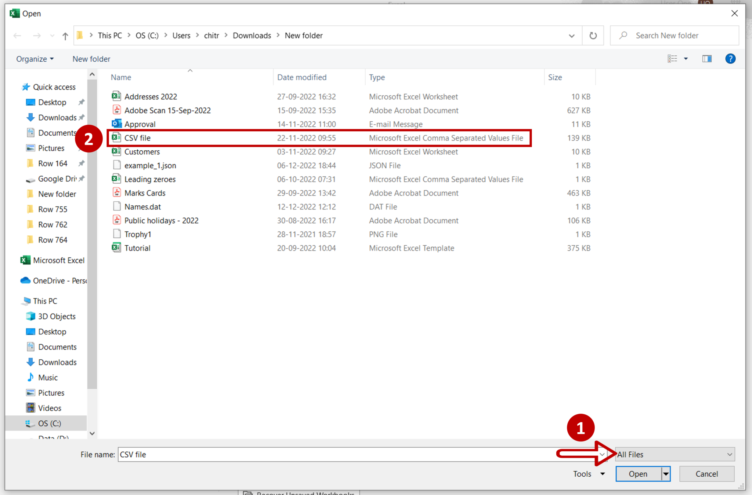Screen dimensions: 752x495
Task: Expand the address bar locations dropdown
Action: 571,35
